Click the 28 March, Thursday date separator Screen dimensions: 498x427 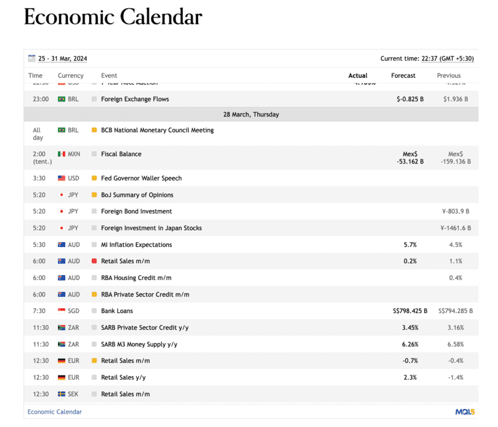pyautogui.click(x=251, y=115)
